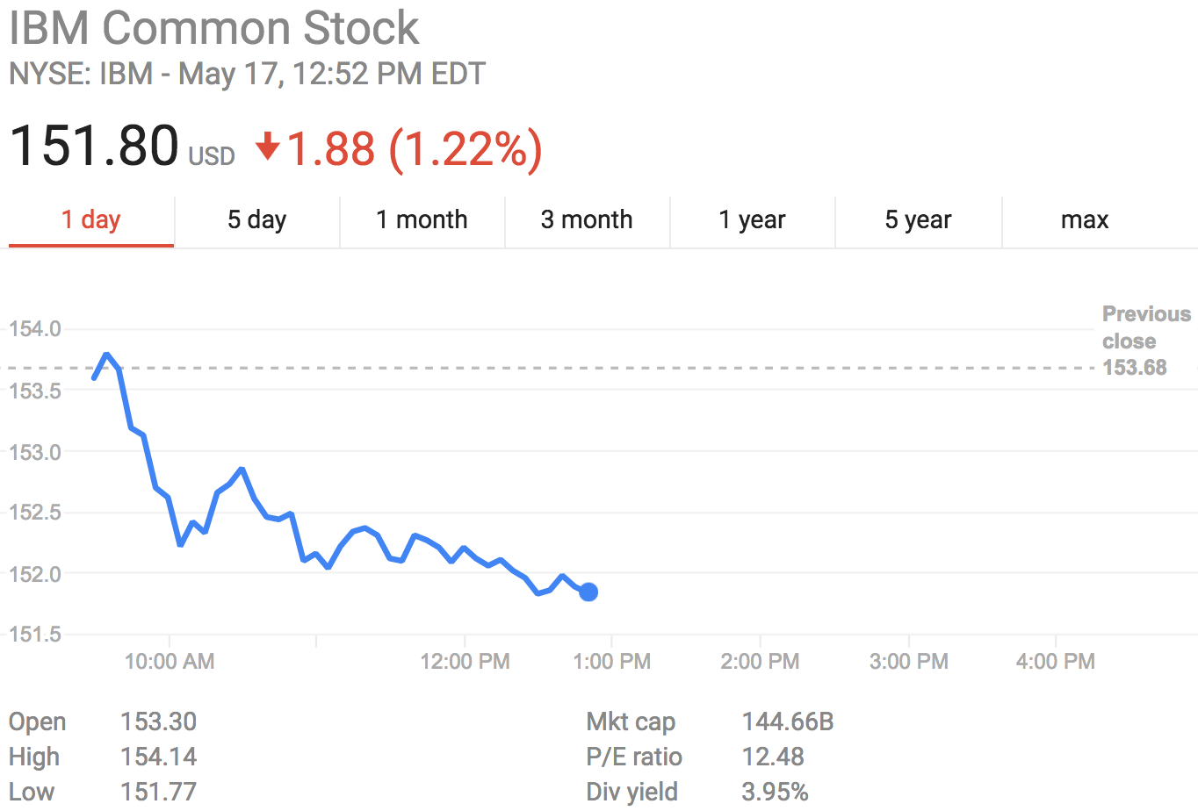Select the 1 day tab

(x=91, y=220)
